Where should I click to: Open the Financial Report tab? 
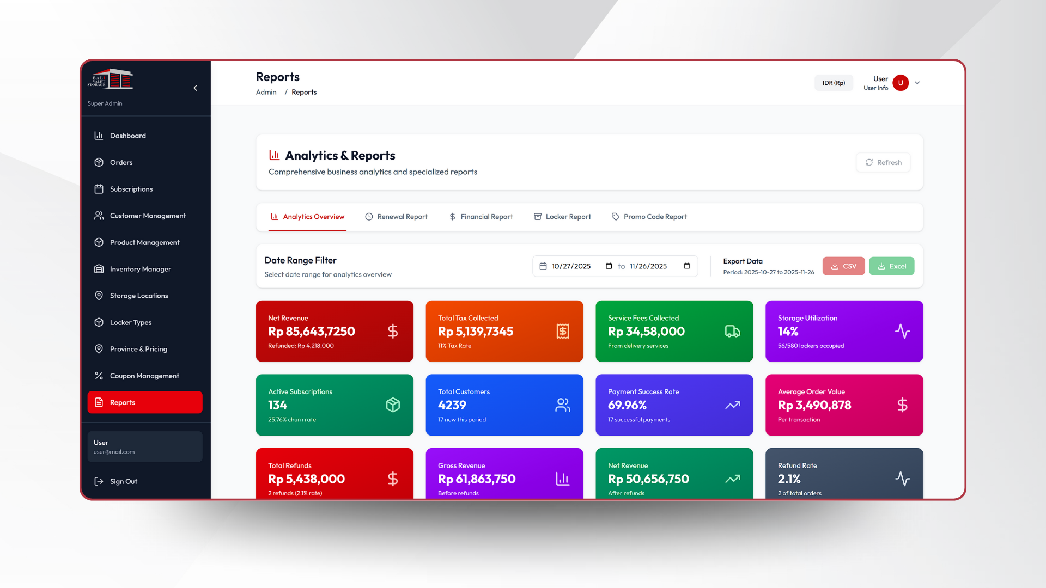[x=481, y=217]
